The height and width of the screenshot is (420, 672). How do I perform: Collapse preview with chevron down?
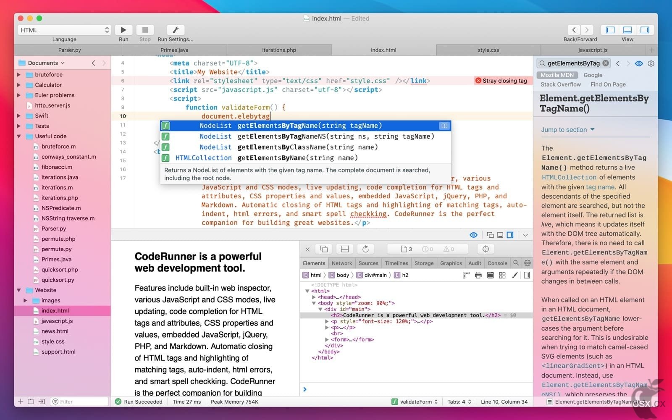pos(525,235)
